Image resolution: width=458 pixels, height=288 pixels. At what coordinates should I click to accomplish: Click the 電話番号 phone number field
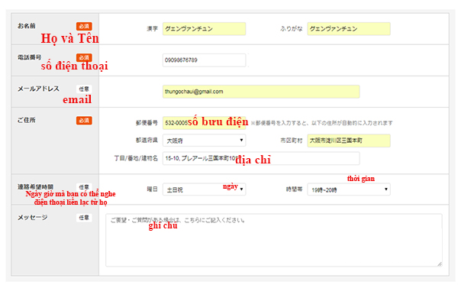[x=204, y=60]
